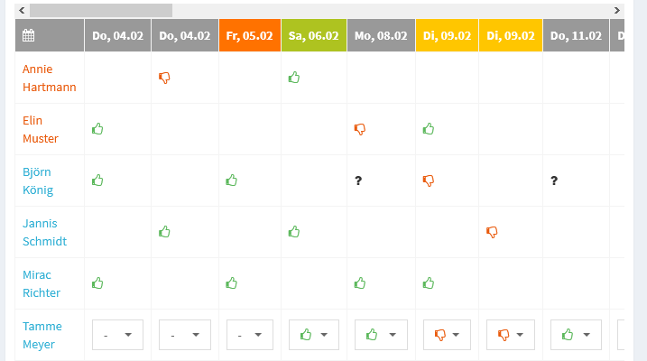Click Elin Muster's thumbs-down under Mo, 08.02
The image size is (647, 361).
(x=360, y=129)
